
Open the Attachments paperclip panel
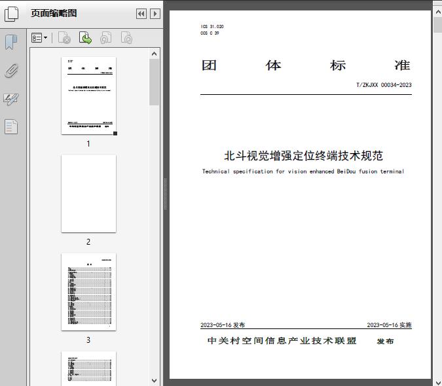point(12,71)
